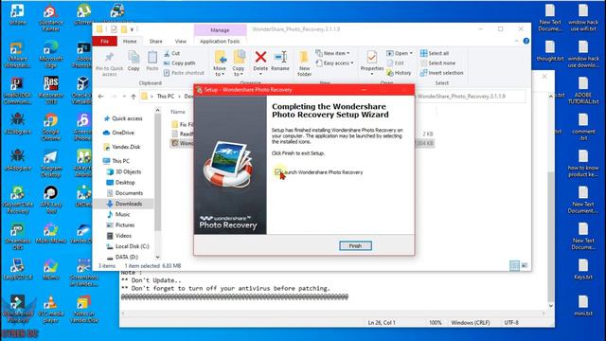The image size is (606, 341).
Task: Select Desktop in navigation pane
Action: point(121,183)
